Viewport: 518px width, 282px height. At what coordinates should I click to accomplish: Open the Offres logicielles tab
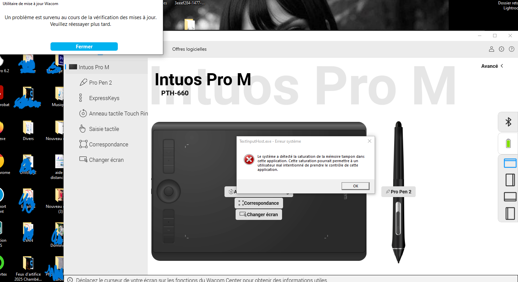[189, 49]
